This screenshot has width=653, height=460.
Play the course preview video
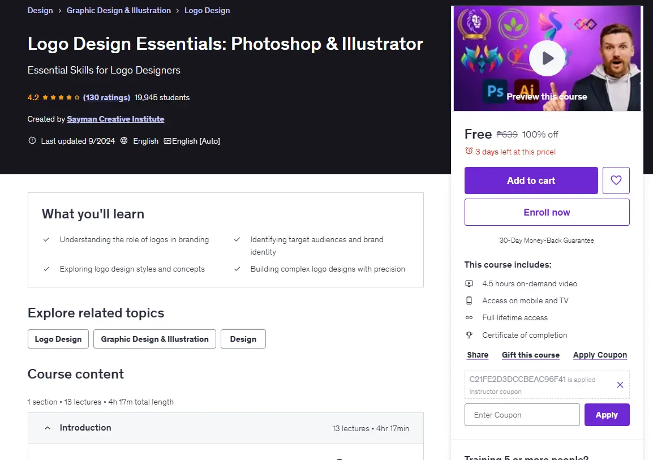[x=547, y=58]
